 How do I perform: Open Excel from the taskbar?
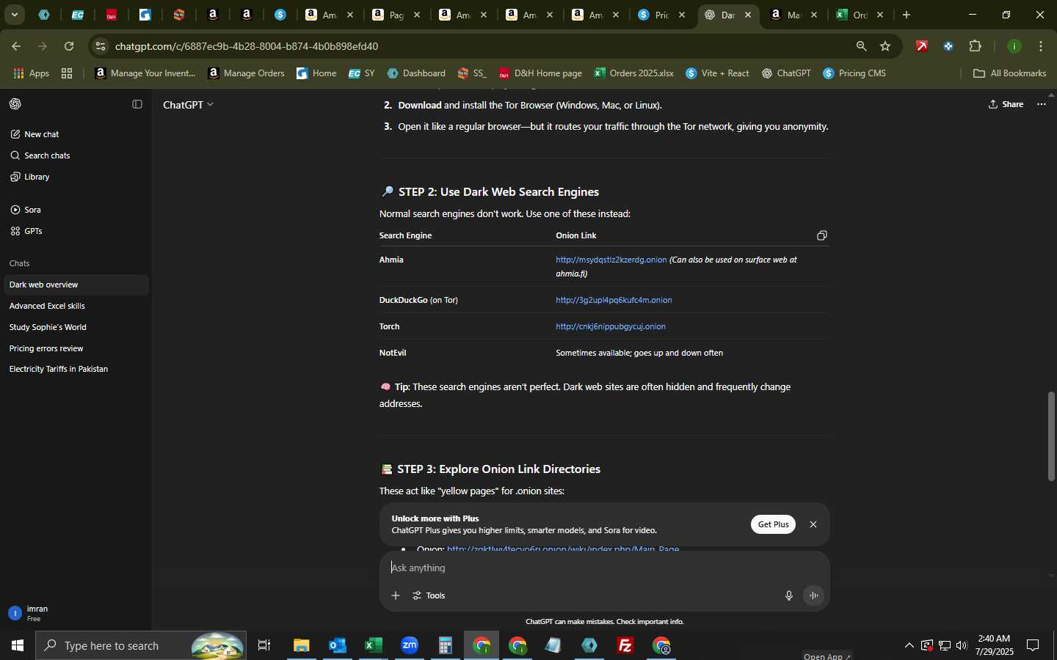tap(374, 645)
